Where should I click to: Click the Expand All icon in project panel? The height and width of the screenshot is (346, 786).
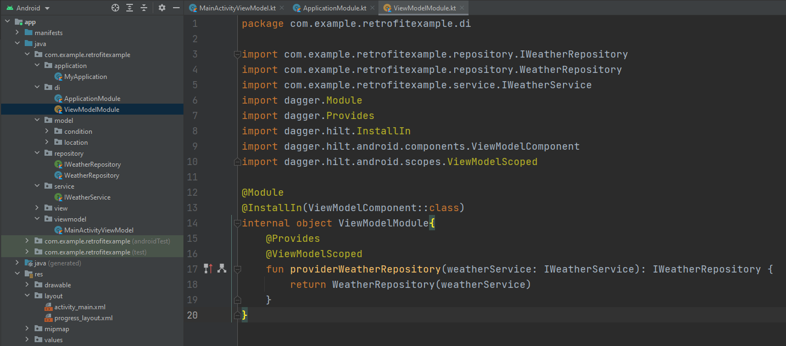[x=130, y=8]
